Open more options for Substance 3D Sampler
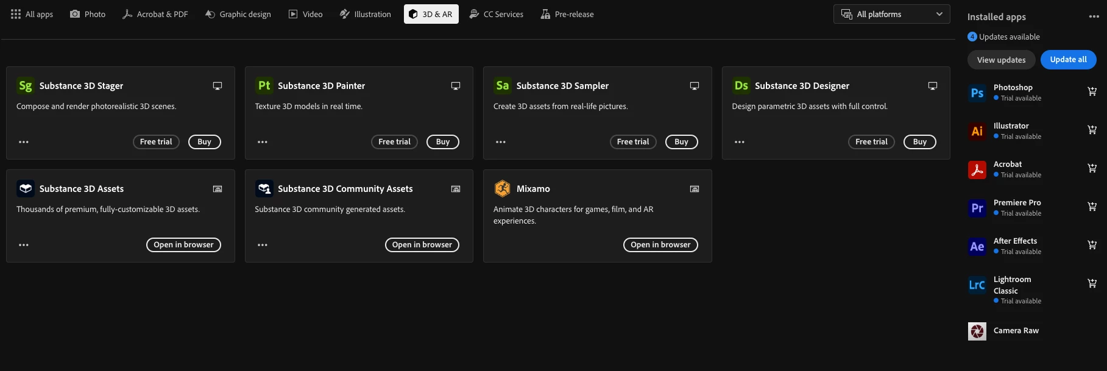Image resolution: width=1107 pixels, height=371 pixels. 501,142
